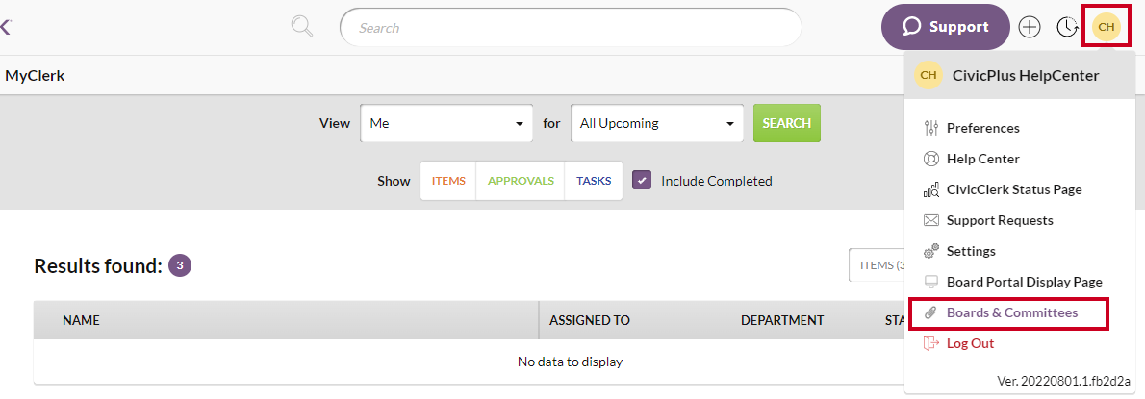Sort by NAME column header
The width and height of the screenshot is (1145, 399).
pos(81,320)
